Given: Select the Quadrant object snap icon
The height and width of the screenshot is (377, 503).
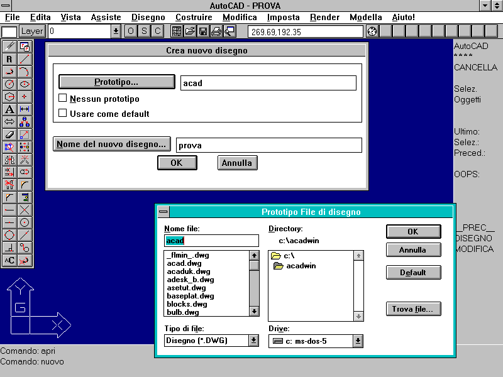Looking at the screenshot, I should point(9,235).
